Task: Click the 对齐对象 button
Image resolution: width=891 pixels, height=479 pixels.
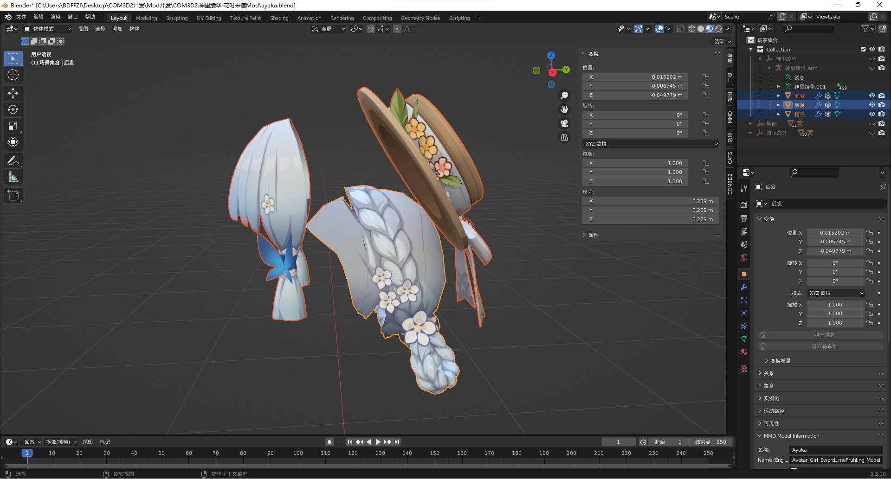Action: 820,335
